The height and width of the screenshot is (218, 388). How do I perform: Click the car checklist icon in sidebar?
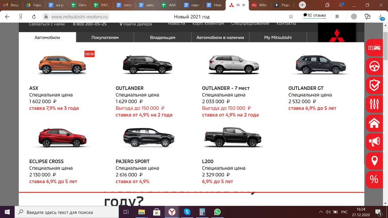pos(374,48)
